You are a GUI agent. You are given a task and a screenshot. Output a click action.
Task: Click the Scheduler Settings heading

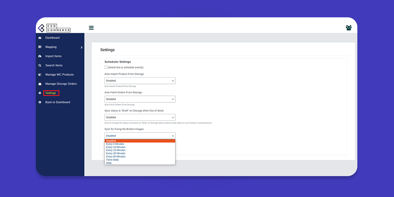[117, 61]
